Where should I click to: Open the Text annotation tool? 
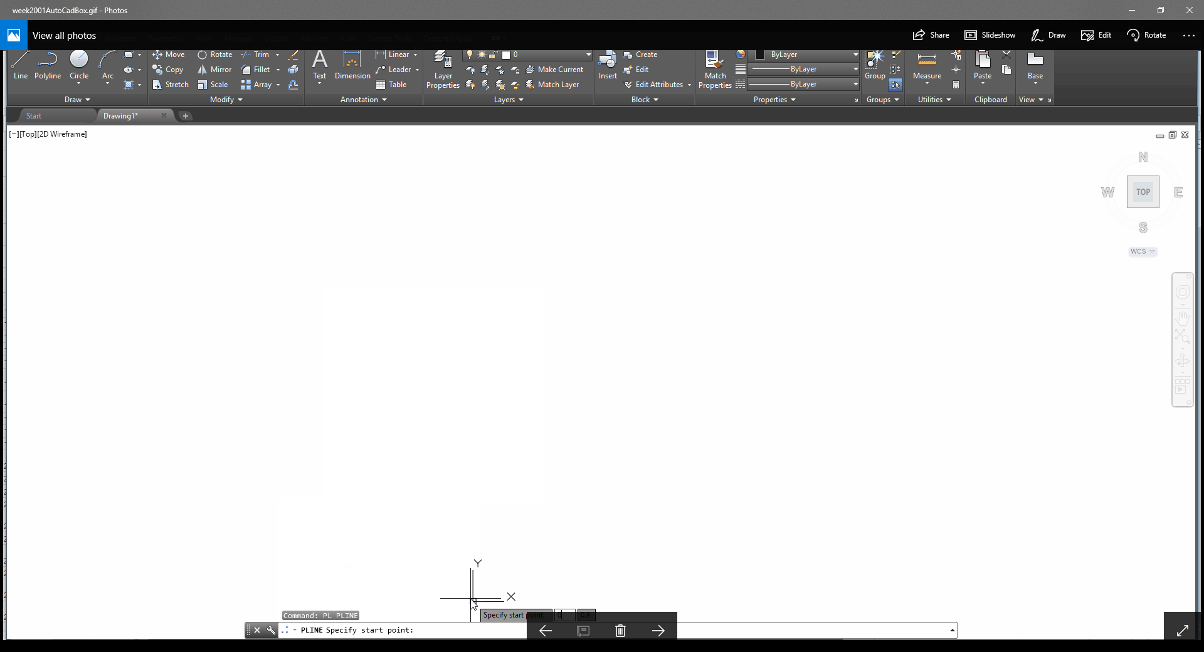coord(320,66)
